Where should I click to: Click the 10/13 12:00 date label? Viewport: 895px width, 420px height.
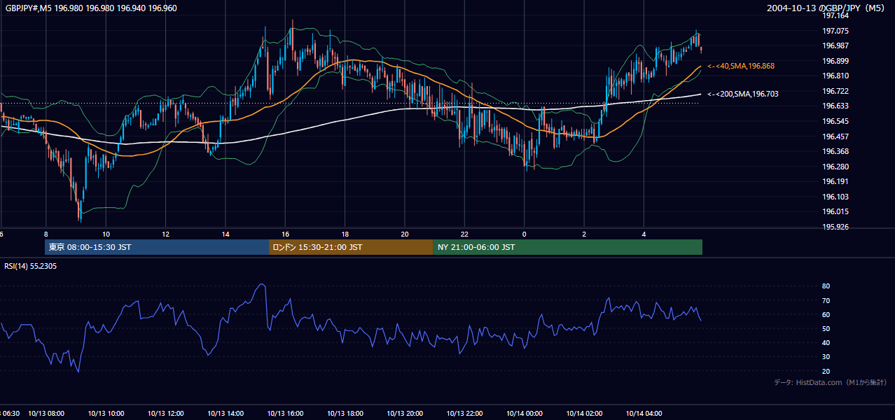click(166, 413)
